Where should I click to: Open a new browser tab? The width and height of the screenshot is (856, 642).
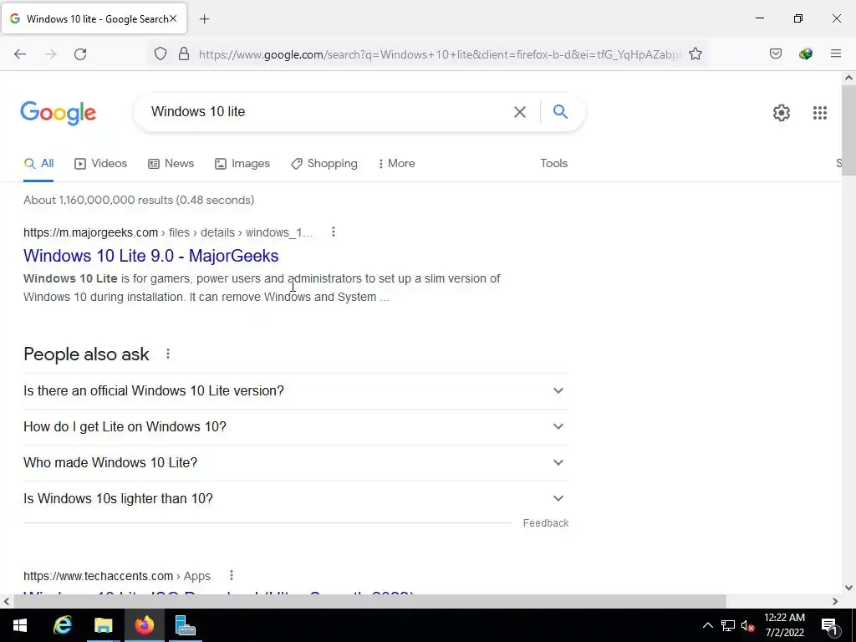click(205, 19)
